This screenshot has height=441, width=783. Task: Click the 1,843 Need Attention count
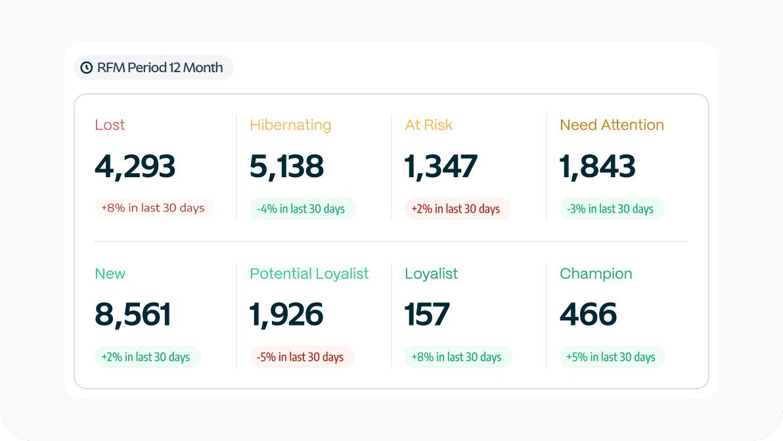[598, 167]
